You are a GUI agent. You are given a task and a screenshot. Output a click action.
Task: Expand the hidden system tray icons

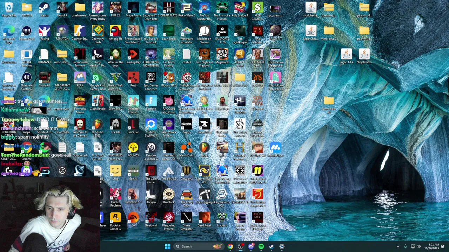coord(398,246)
